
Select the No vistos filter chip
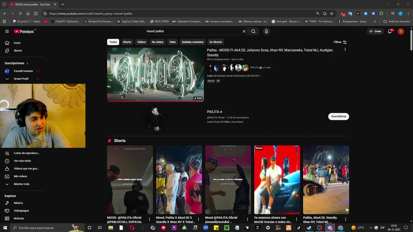(157, 42)
